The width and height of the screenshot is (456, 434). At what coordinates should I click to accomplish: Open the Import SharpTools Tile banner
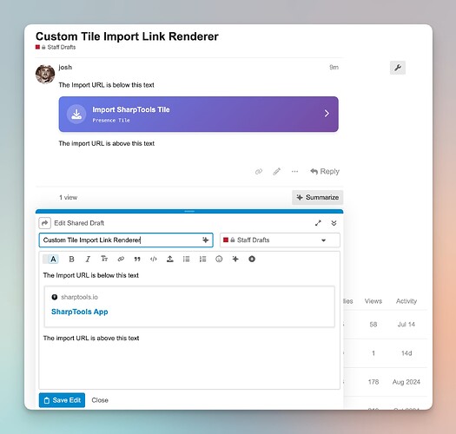(198, 114)
